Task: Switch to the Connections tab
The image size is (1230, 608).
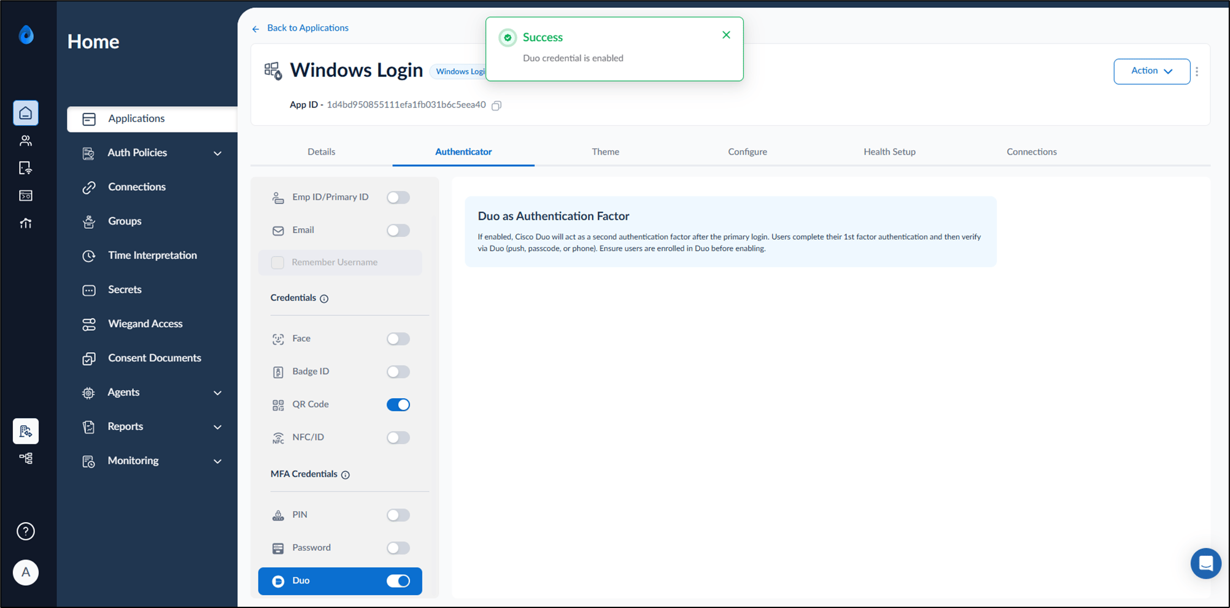Action: click(x=1032, y=152)
